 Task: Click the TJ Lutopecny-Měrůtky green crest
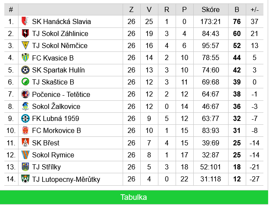click(x=25, y=179)
